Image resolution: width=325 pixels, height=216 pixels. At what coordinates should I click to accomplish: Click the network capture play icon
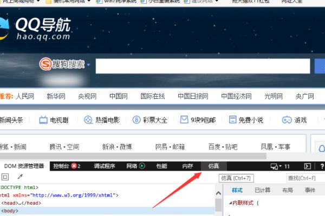click(x=142, y=166)
